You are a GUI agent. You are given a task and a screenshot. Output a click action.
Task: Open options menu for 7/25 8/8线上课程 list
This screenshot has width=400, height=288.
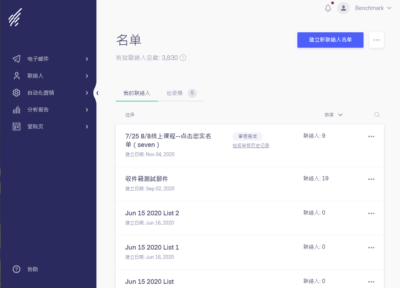371,137
